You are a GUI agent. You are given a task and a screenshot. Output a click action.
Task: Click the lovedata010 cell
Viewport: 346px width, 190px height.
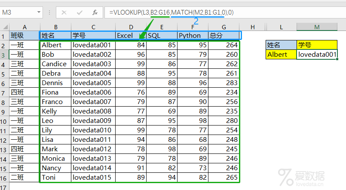click(x=93, y=130)
